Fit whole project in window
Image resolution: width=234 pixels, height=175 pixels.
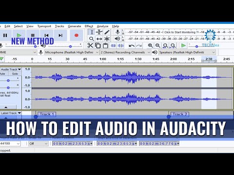click(173, 46)
